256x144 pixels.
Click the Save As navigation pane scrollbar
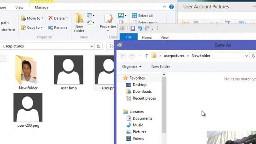pyautogui.click(x=164, y=105)
